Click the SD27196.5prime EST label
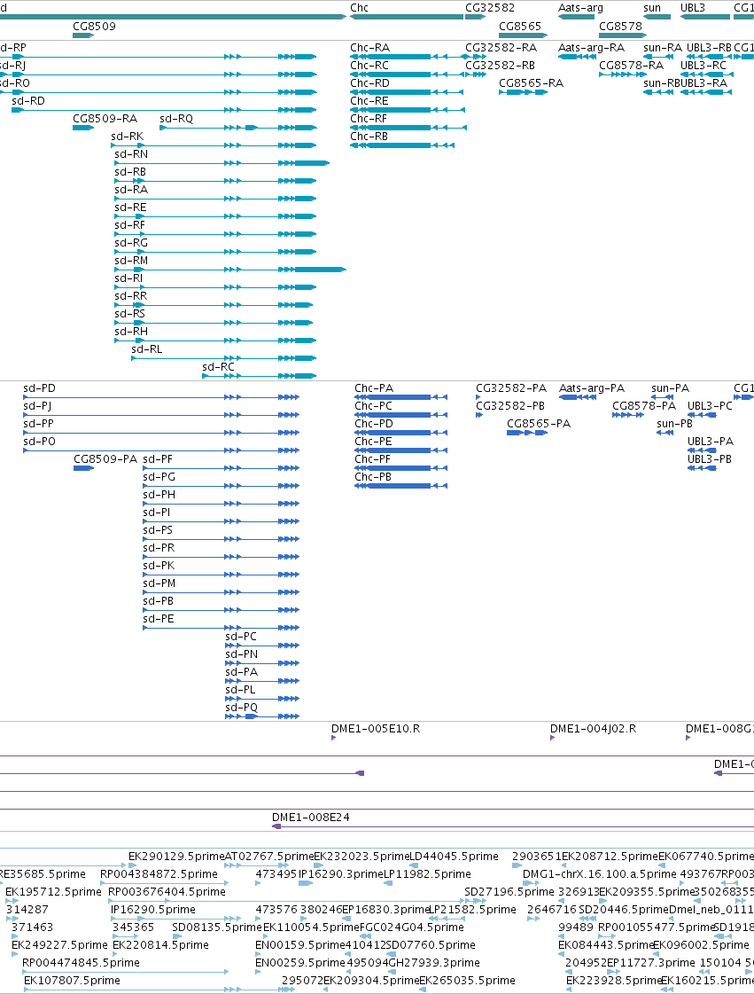The image size is (754, 994). click(x=509, y=893)
